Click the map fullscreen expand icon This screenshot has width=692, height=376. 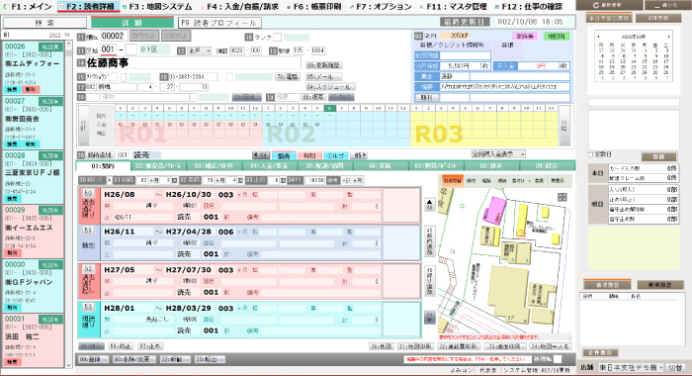(562, 197)
